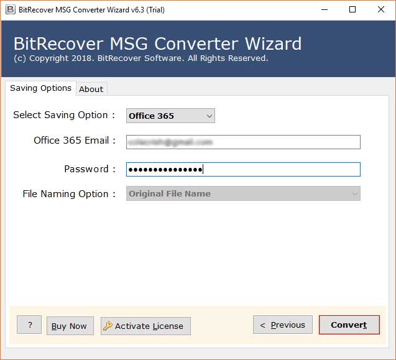Click the 'Select Saving Option :' label
Image resolution: width=396 pixels, height=360 pixels.
pos(64,115)
